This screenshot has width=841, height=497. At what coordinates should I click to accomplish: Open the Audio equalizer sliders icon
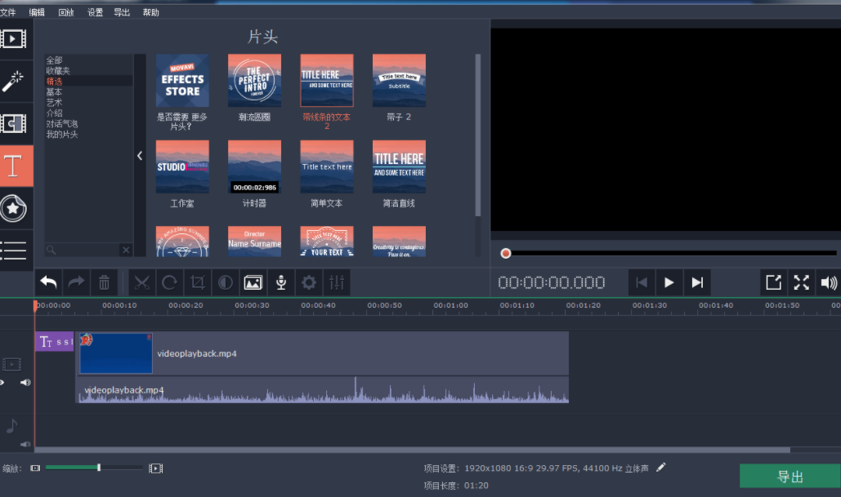coord(337,282)
